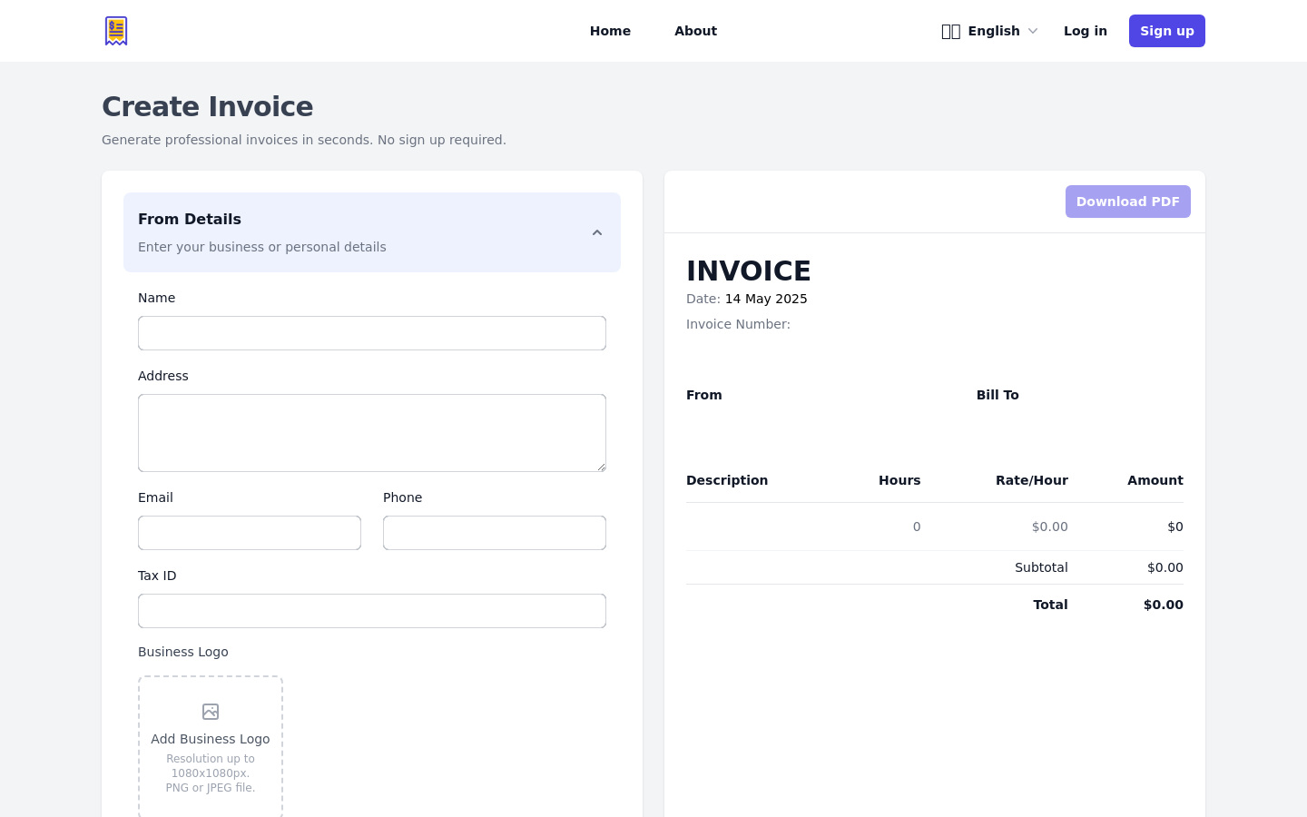Click the Create Invoice page heading
Image resolution: width=1307 pixels, height=817 pixels.
tap(208, 106)
